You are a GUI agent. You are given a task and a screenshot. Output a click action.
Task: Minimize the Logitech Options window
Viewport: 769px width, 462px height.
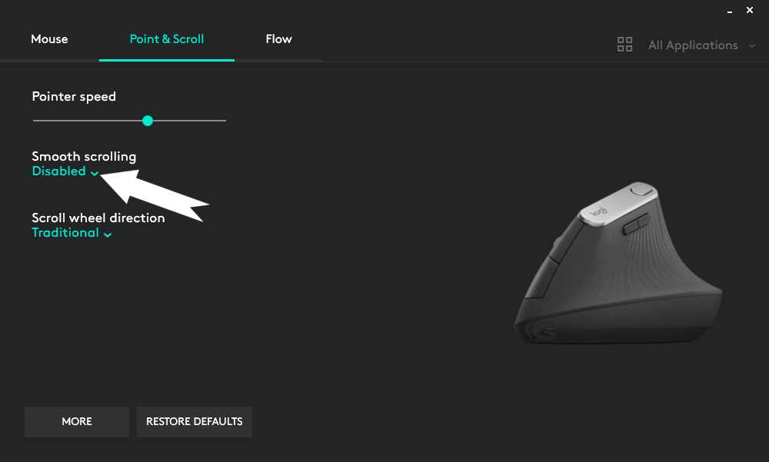click(x=730, y=12)
